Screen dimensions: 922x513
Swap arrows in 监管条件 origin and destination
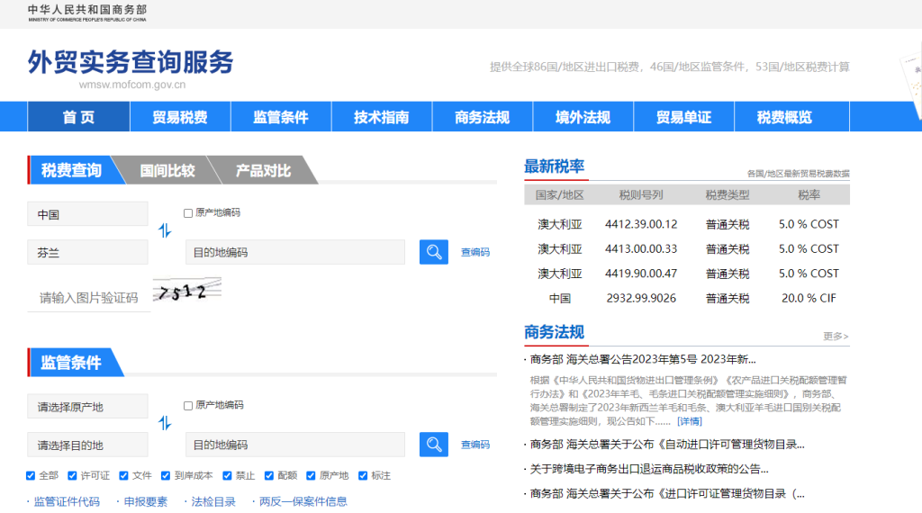click(165, 423)
